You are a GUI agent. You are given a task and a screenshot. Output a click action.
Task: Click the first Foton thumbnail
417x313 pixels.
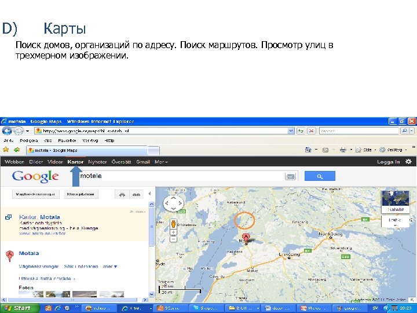tap(31, 294)
